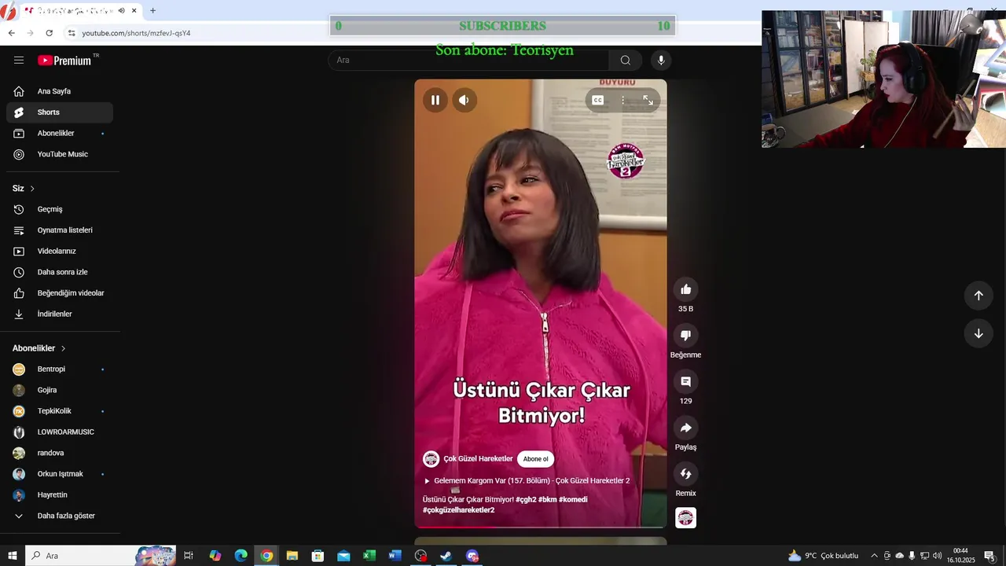Open Task View from taskbar
Viewport: 1006px width, 566px height.
(189, 556)
